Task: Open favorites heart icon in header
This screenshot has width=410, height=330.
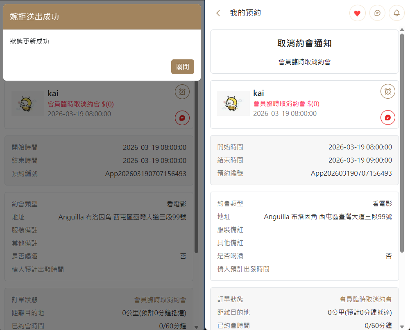Action: pos(357,13)
